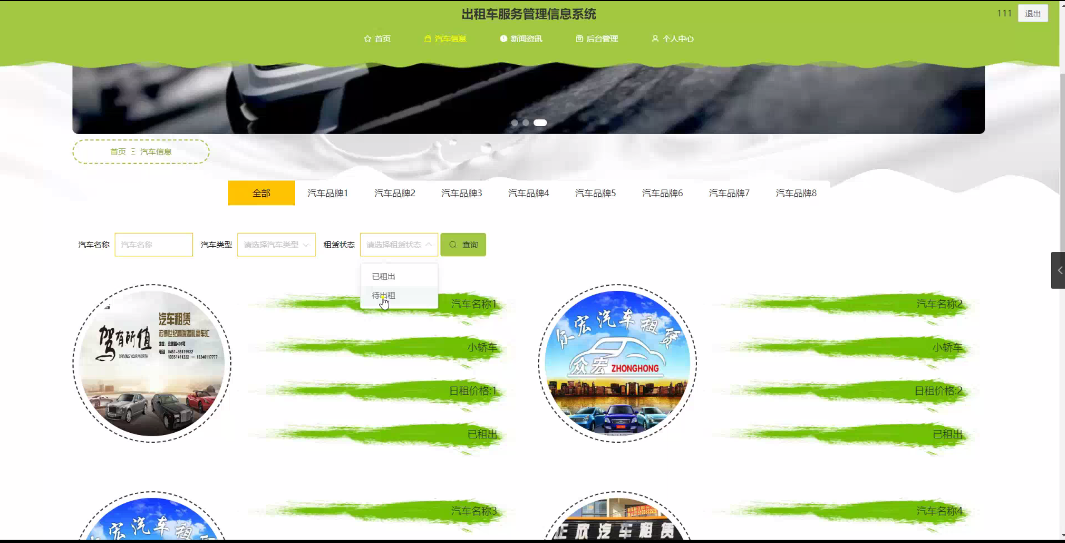Click the user icon beside 个人中心

[x=655, y=39]
